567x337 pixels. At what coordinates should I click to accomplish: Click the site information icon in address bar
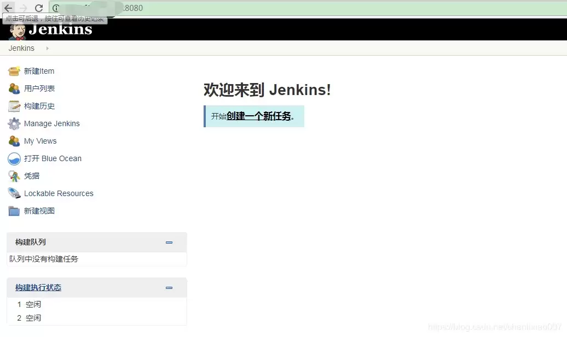(56, 8)
